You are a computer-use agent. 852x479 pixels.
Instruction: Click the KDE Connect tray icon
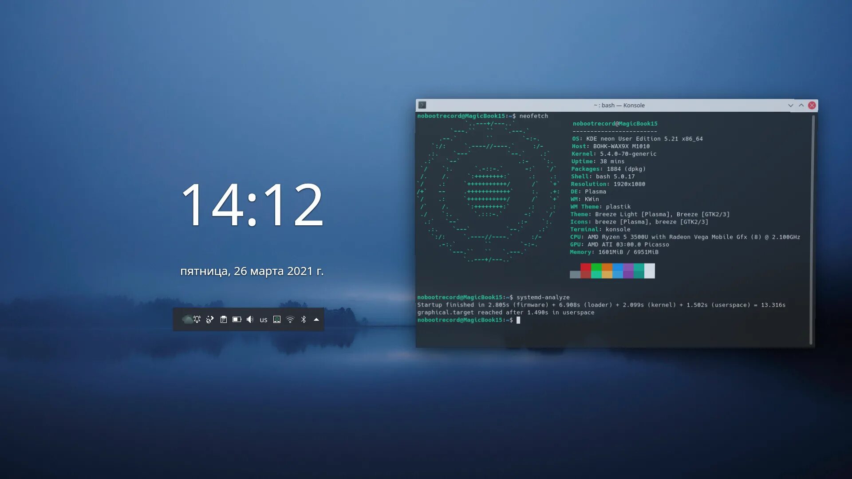210,319
